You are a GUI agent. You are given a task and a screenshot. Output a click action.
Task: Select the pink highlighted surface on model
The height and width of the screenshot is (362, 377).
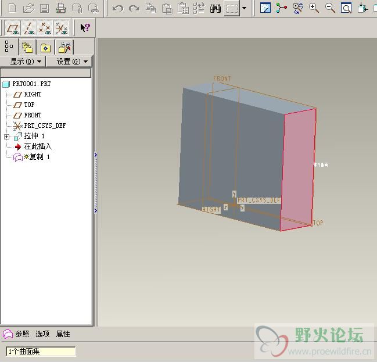pyautogui.click(x=298, y=170)
